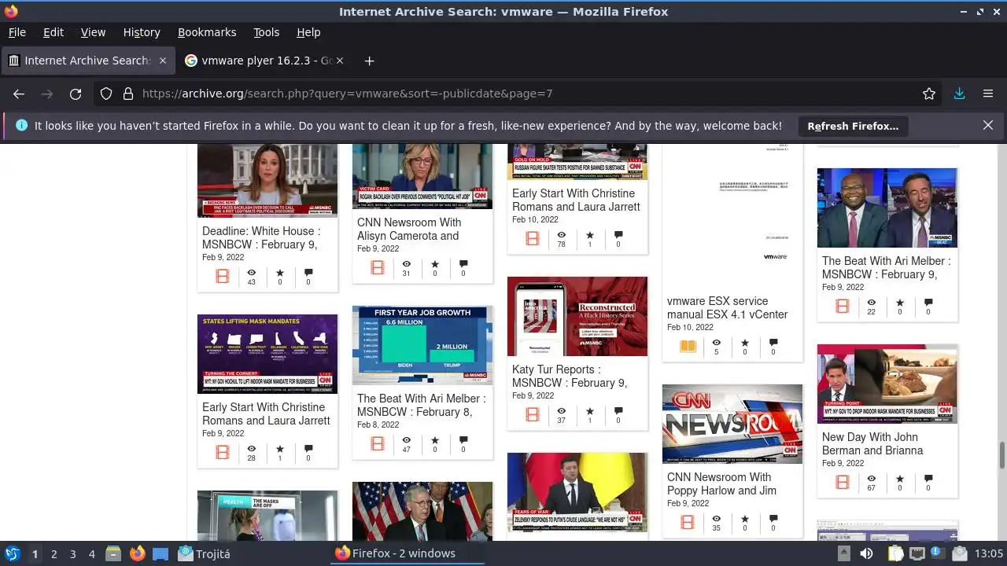Open the File menu

(17, 32)
